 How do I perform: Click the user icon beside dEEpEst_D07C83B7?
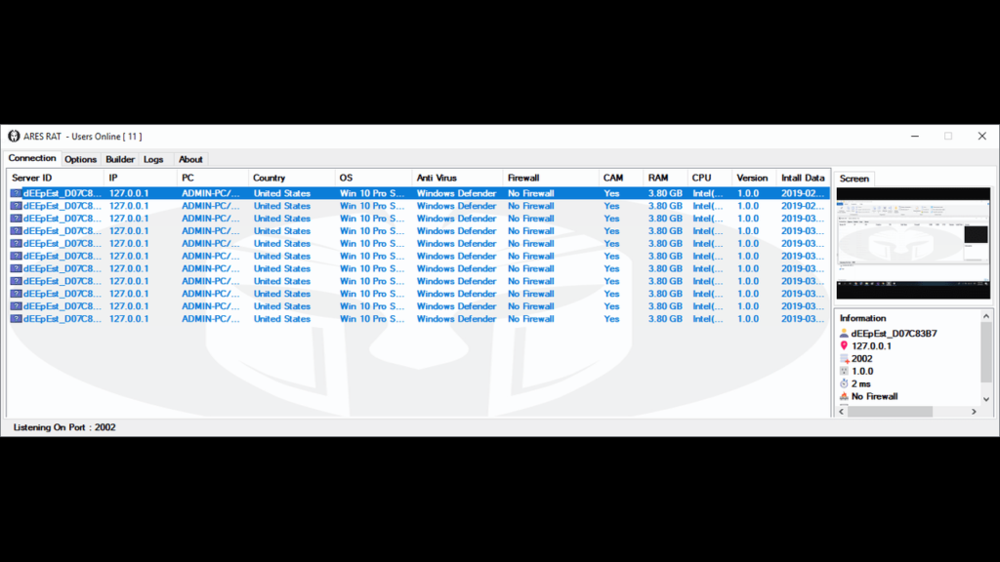point(844,334)
